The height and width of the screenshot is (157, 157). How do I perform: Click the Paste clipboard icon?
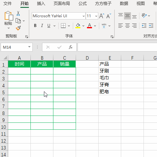[x=9, y=16]
